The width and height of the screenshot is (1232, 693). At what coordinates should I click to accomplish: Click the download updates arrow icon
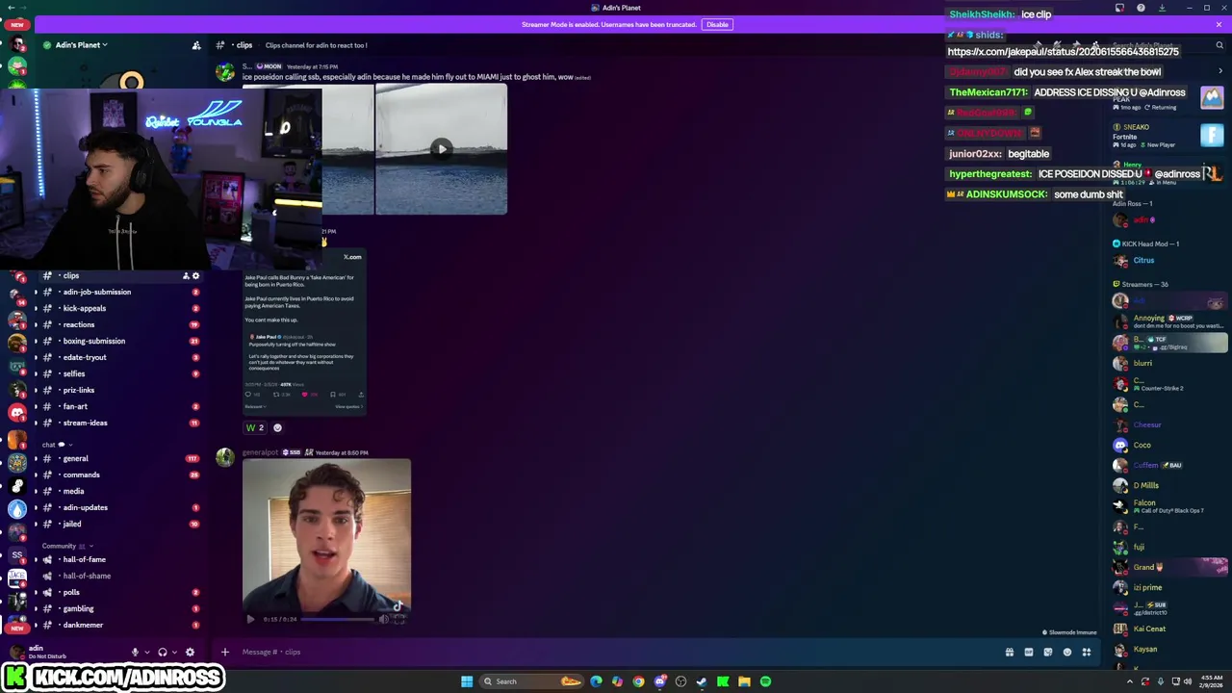1162,8
